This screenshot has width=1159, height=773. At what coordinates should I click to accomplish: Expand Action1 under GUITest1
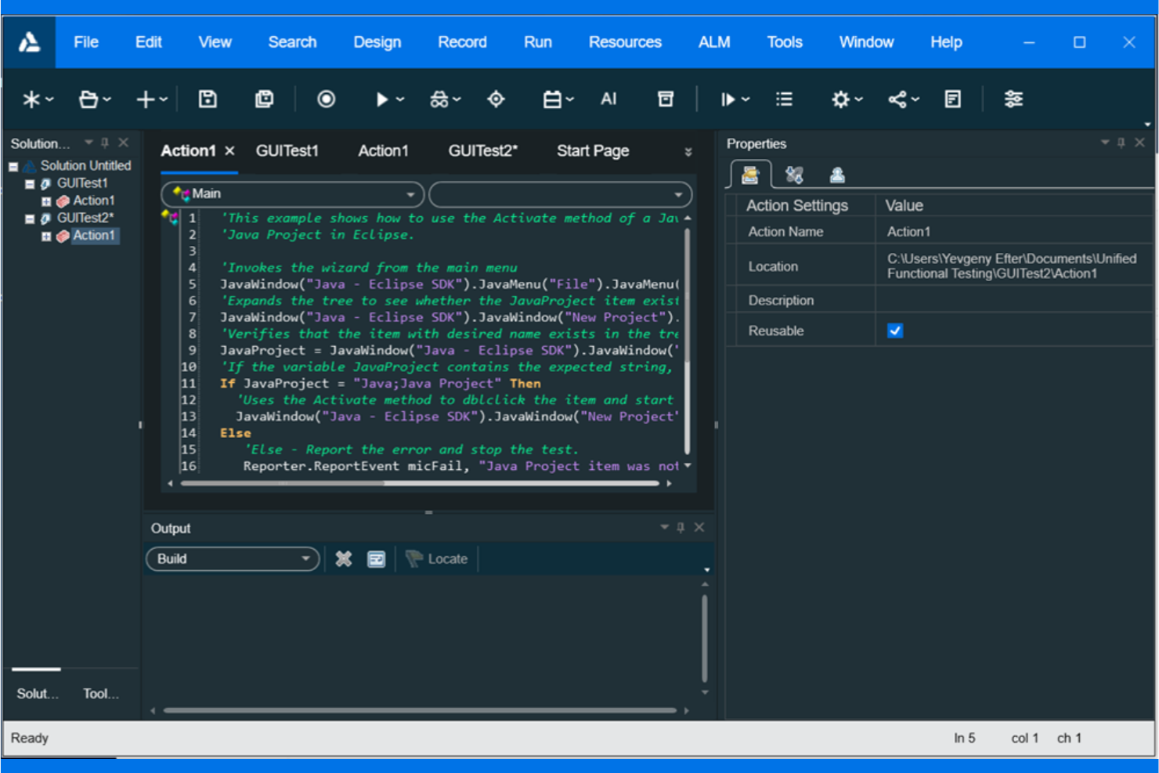[46, 201]
